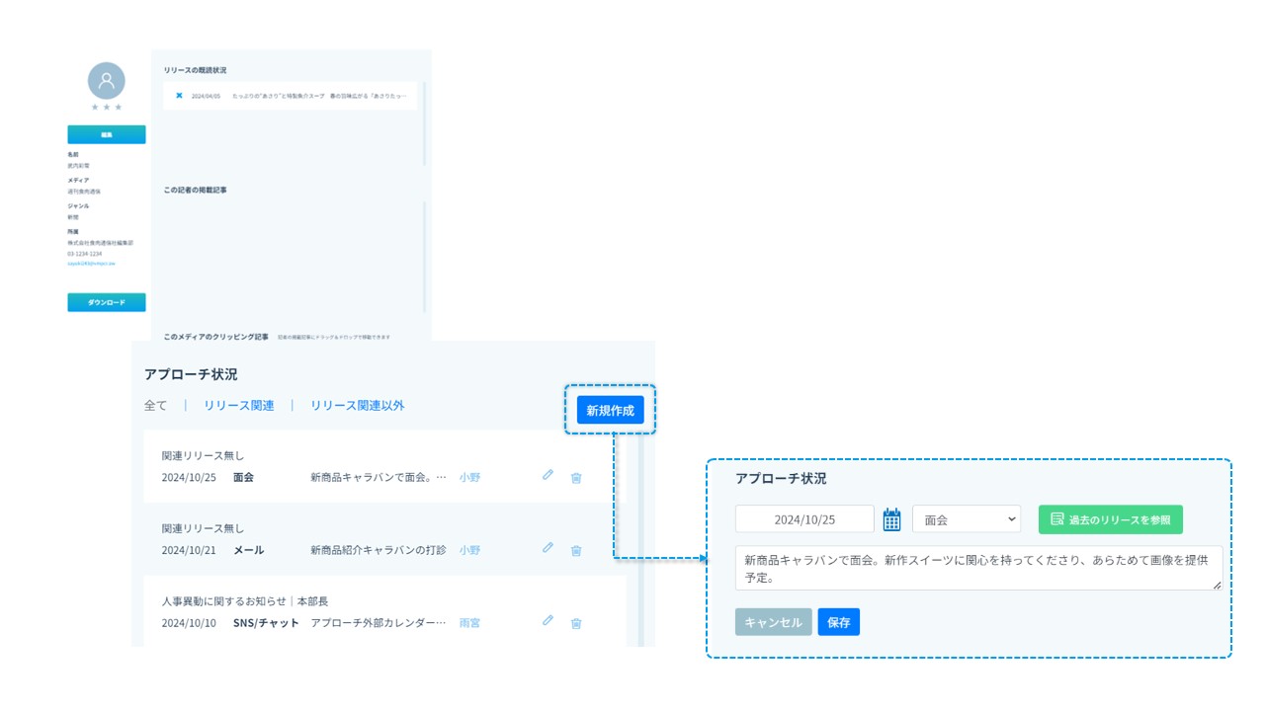Expand the 面会 approach type dropdown

click(967, 519)
